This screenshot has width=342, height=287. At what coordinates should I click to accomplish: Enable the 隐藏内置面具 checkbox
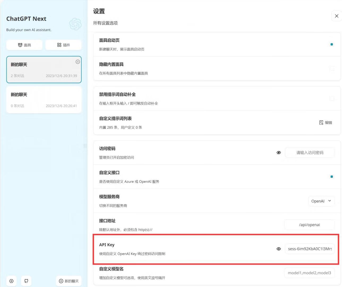[332, 69]
